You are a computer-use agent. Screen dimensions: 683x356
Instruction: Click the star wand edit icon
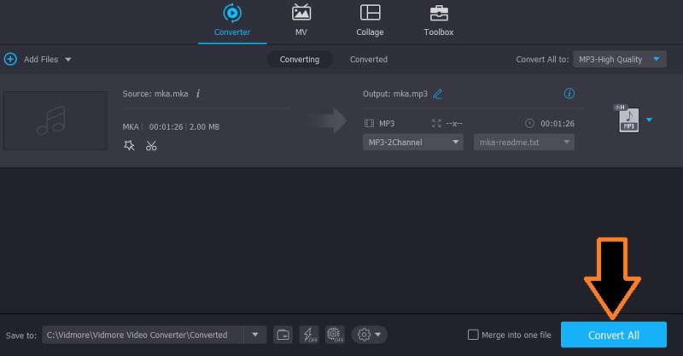click(x=129, y=146)
